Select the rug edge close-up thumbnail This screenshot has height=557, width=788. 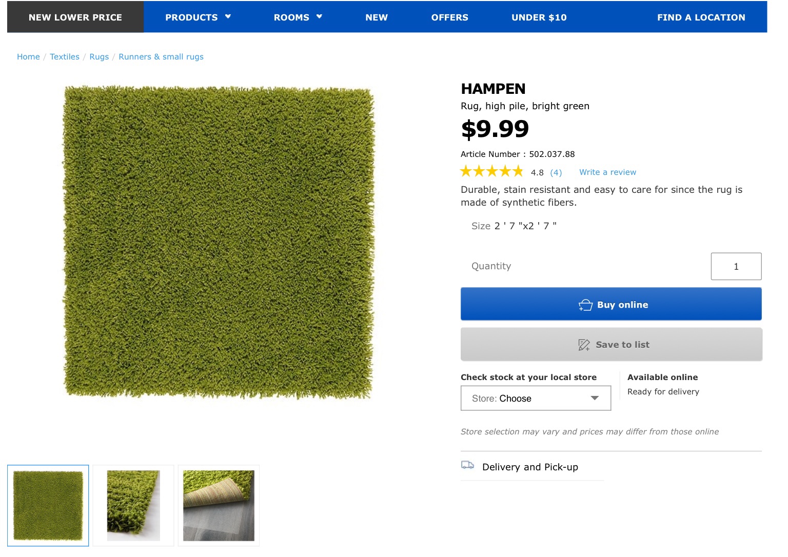[133, 506]
